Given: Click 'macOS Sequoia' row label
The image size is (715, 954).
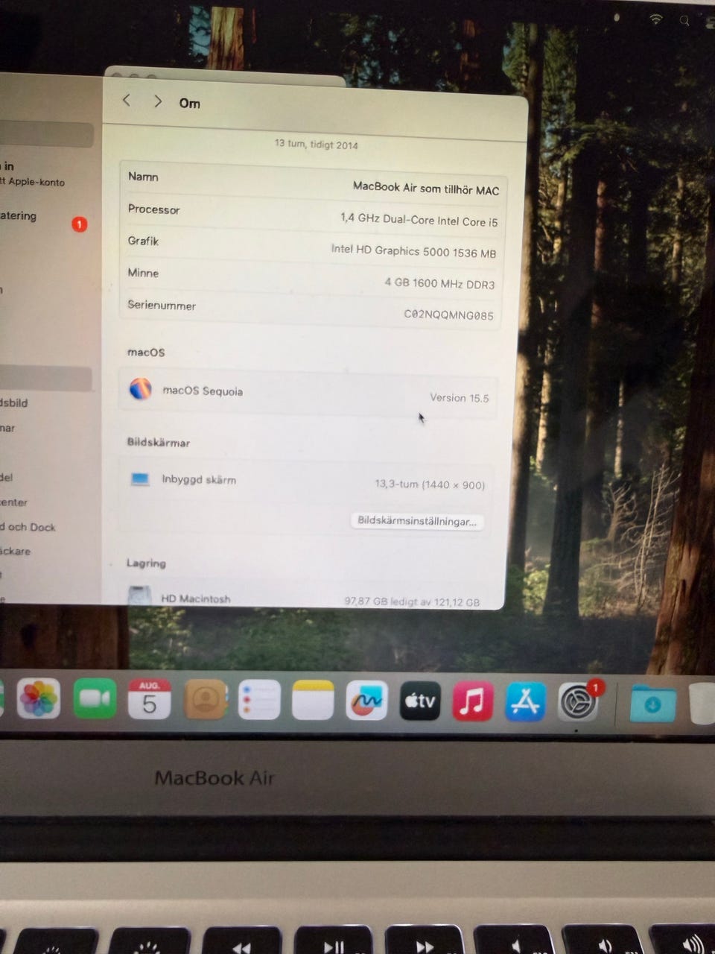Looking at the screenshot, I should coord(203,391).
